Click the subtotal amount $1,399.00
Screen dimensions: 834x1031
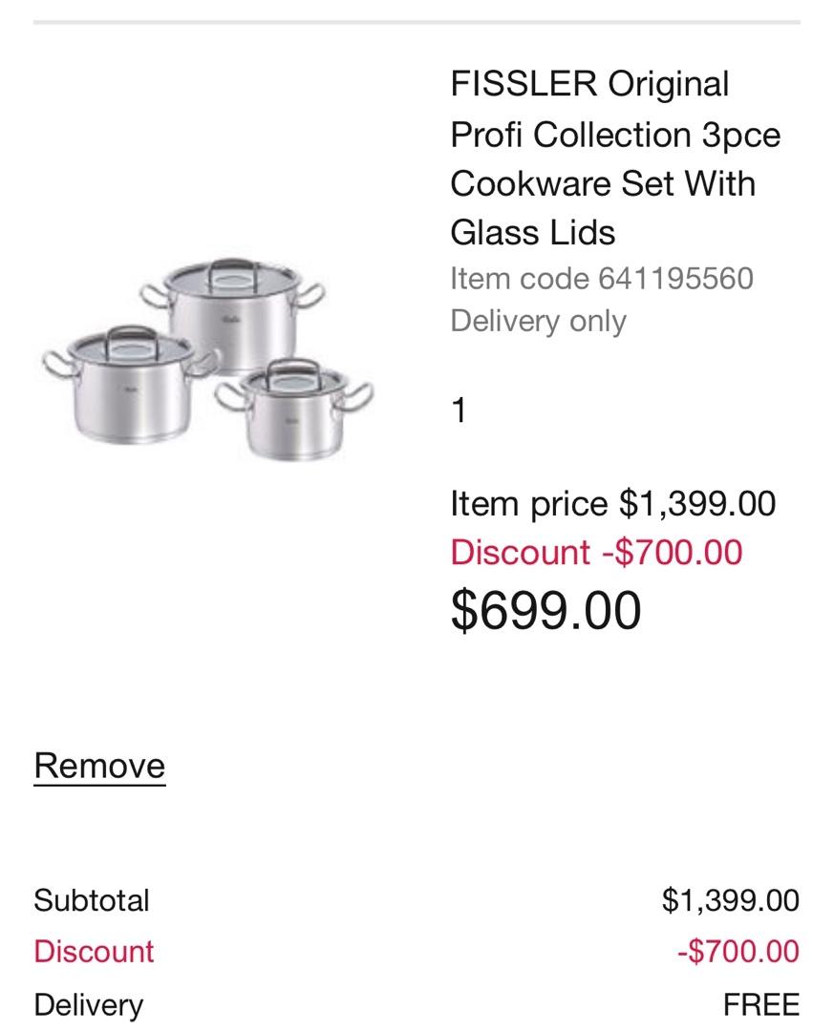pos(730,900)
